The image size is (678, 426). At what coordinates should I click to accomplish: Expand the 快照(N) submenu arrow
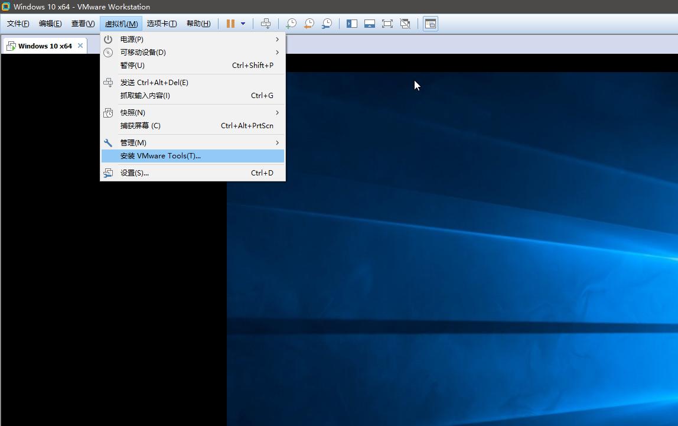(x=277, y=113)
